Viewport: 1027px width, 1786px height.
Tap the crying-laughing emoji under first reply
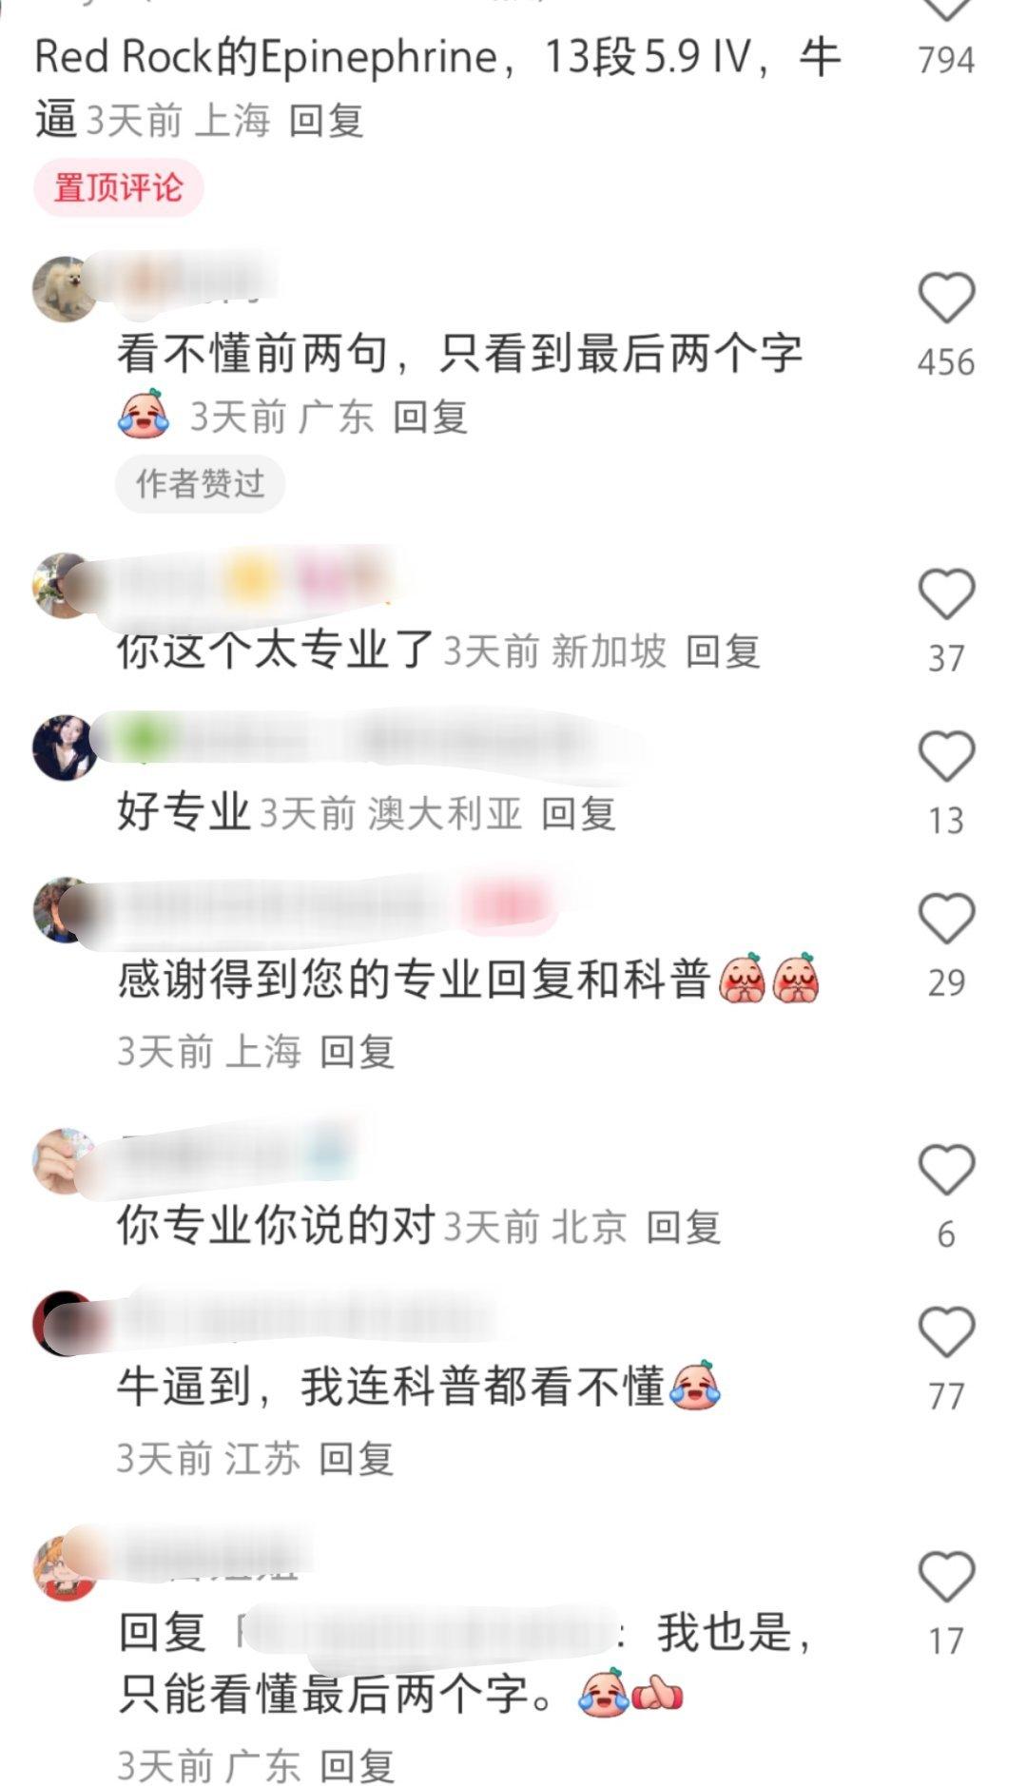[x=144, y=415]
